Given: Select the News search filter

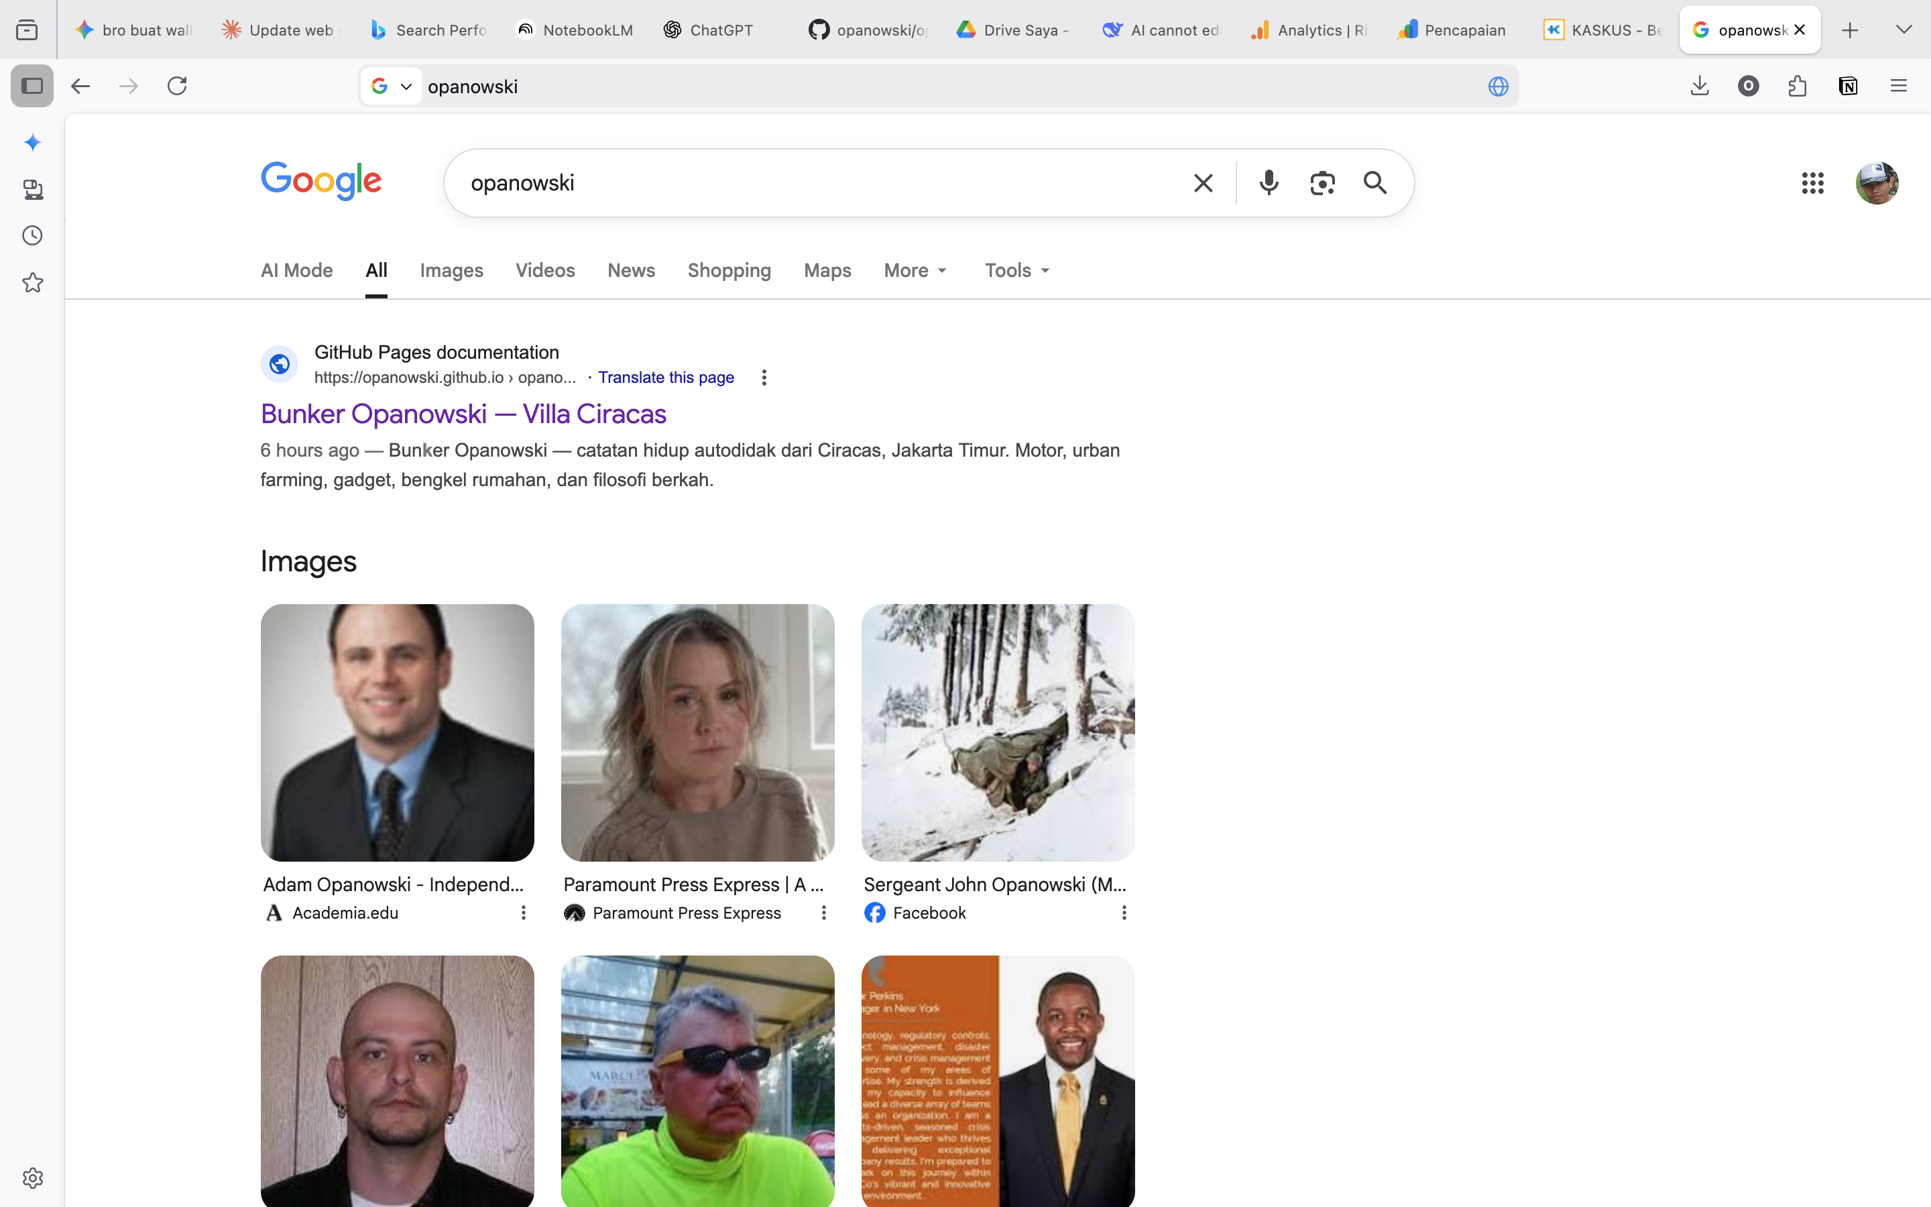Looking at the screenshot, I should (630, 271).
